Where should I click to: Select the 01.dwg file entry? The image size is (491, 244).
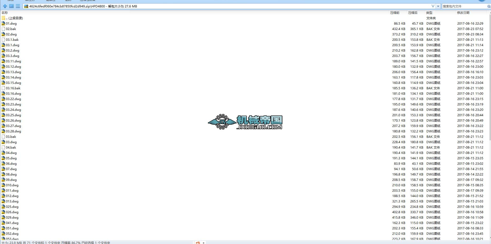11,23
